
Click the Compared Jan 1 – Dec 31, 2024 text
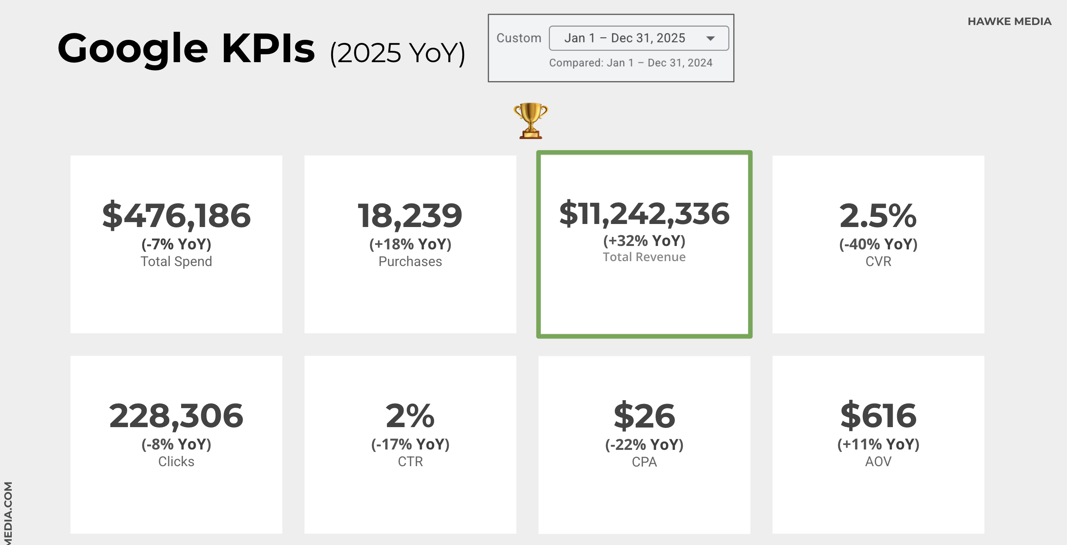point(630,63)
